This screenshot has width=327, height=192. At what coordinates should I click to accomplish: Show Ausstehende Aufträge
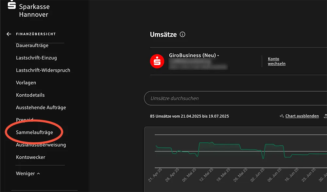pyautogui.click(x=41, y=107)
